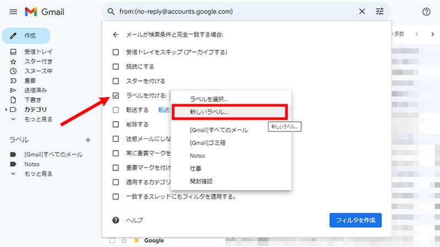
Task: Add a new label with plus icon
Action: [87, 140]
